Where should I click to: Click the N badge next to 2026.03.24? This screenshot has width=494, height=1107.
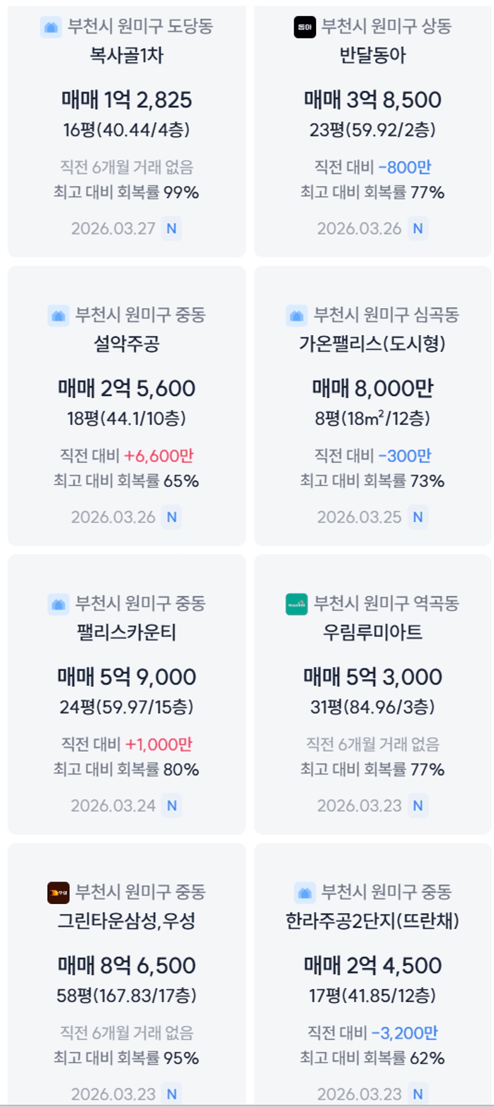point(171,805)
